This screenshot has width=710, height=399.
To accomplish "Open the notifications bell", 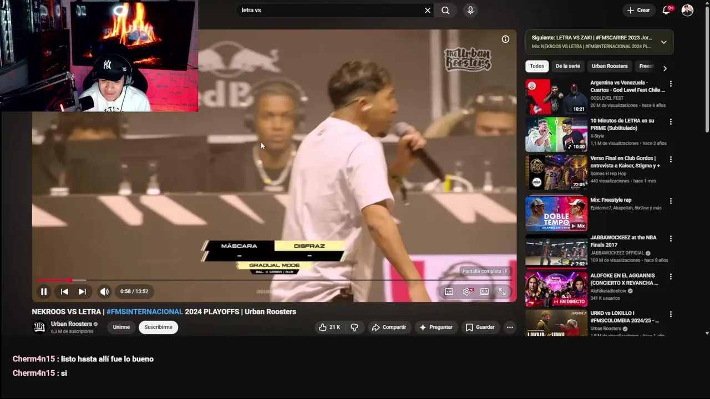I will pyautogui.click(x=667, y=10).
